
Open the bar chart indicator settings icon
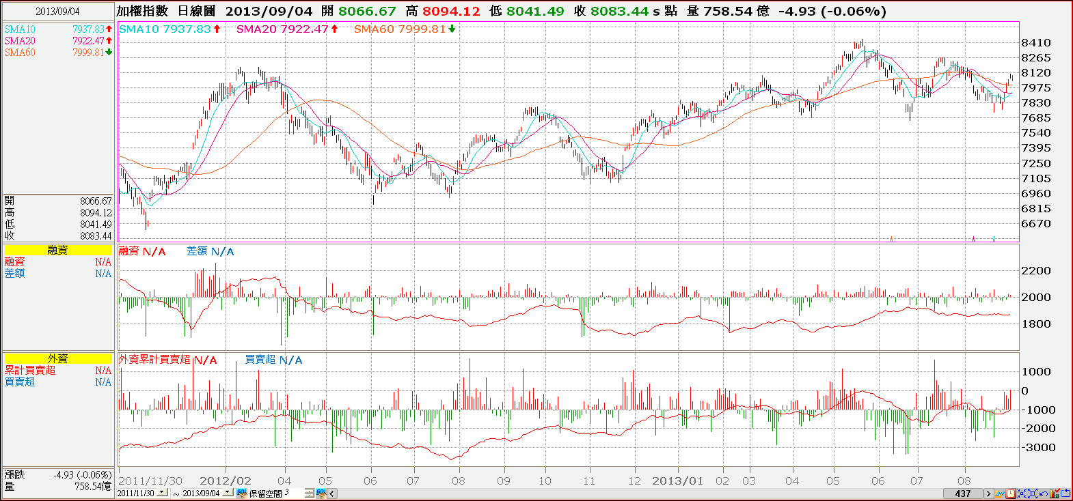[1055, 493]
